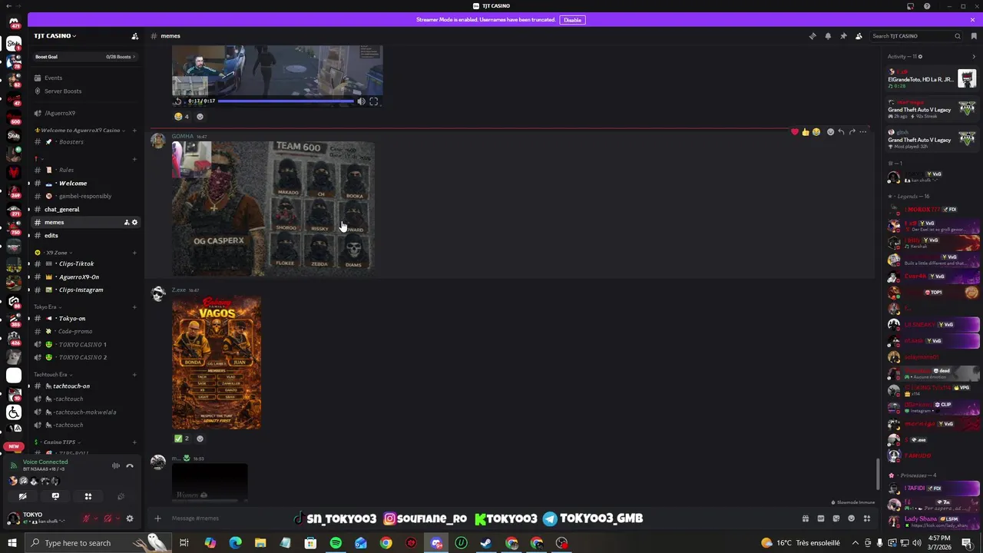The height and width of the screenshot is (553, 983).
Task: Forward GOMHA's message with forward arrow
Action: (852, 132)
